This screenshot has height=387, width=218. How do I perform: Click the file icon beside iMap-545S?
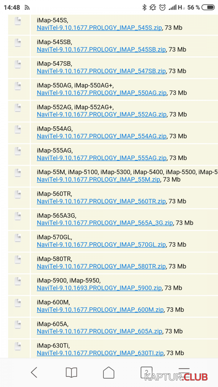(x=18, y=21)
